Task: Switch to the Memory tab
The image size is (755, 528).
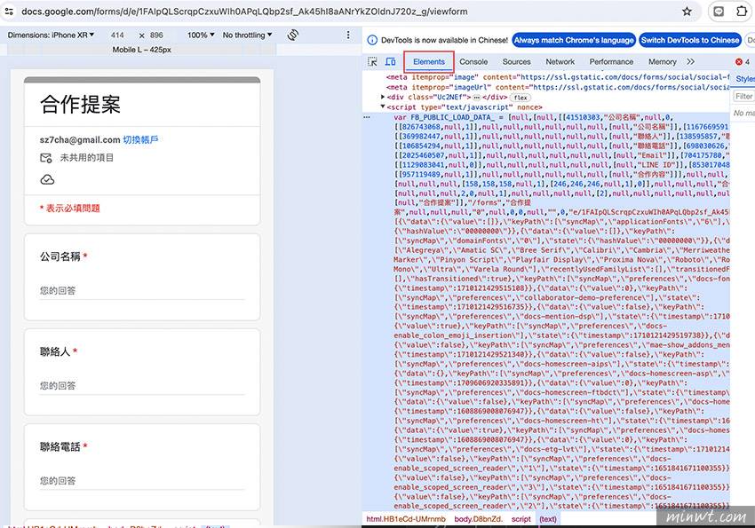Action: (x=662, y=61)
